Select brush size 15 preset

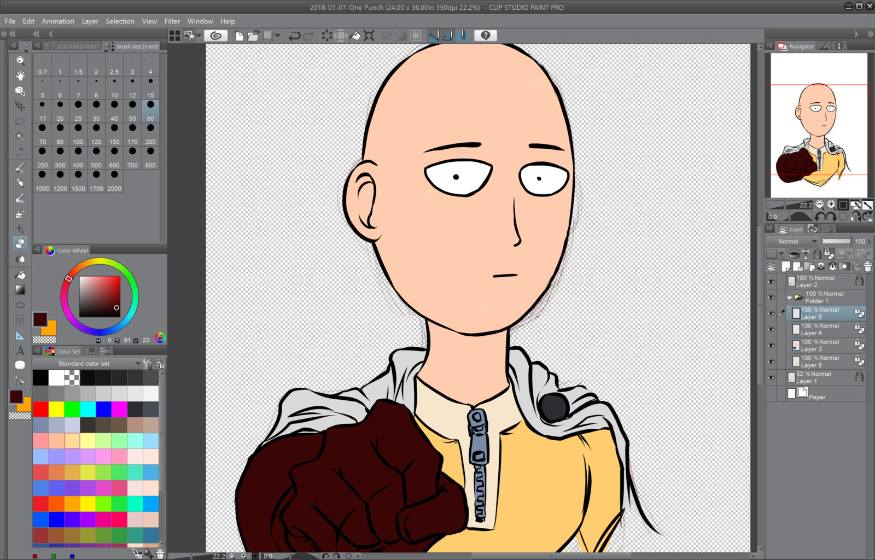click(x=150, y=87)
